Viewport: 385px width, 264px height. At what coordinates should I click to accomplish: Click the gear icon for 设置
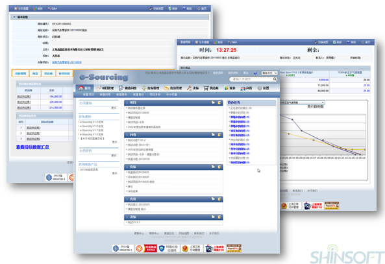pyautogui.click(x=260, y=88)
